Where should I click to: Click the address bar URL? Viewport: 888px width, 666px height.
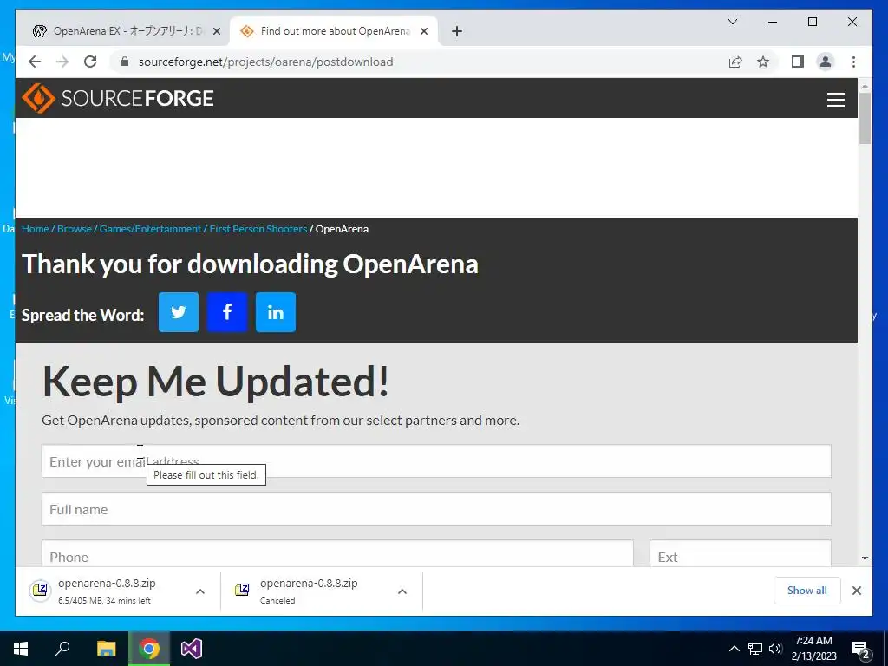pyautogui.click(x=265, y=62)
